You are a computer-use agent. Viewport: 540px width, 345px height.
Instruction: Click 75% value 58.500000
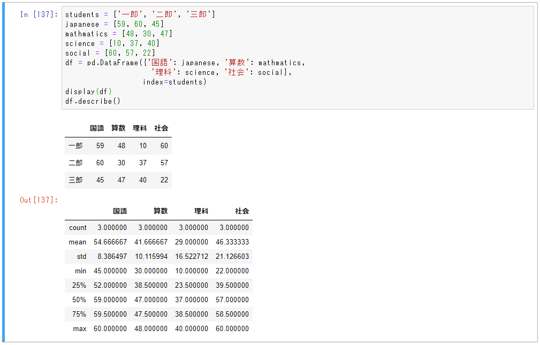tap(232, 315)
